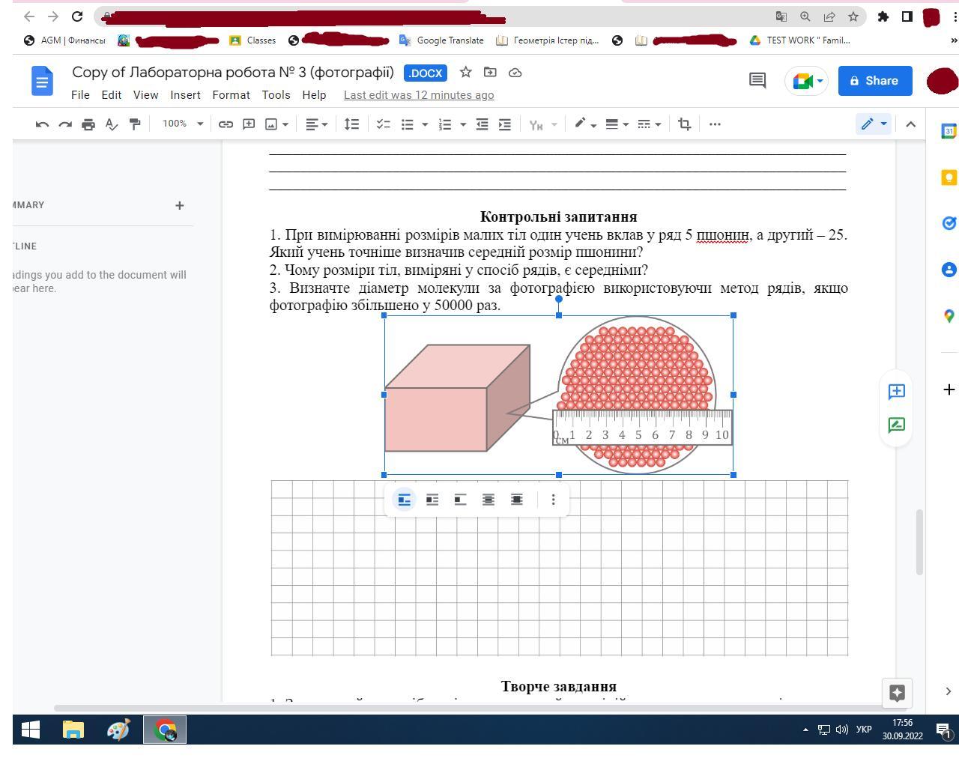Click the Insert link icon
959x767 pixels.
coord(226,124)
